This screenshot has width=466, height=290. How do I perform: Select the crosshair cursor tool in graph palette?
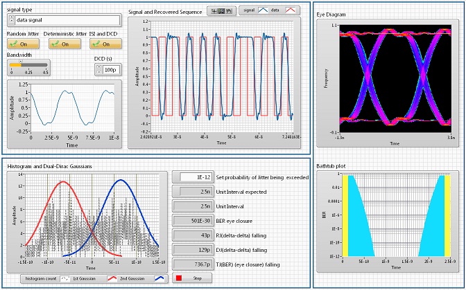point(212,12)
